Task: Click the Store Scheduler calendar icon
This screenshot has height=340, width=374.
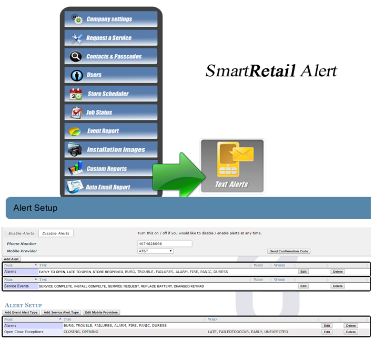Action: 76,94
